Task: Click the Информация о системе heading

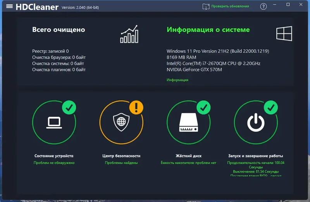Action: [x=208, y=30]
